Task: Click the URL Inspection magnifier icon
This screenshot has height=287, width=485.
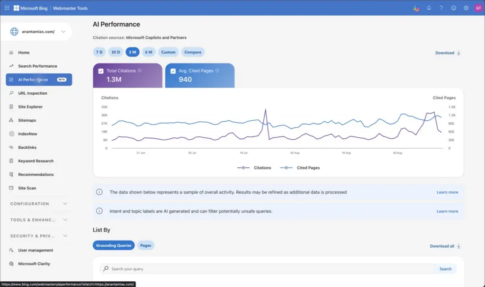Action: pos(11,93)
